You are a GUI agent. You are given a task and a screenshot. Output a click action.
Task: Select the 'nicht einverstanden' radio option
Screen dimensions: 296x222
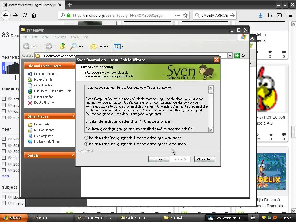pos(86,144)
